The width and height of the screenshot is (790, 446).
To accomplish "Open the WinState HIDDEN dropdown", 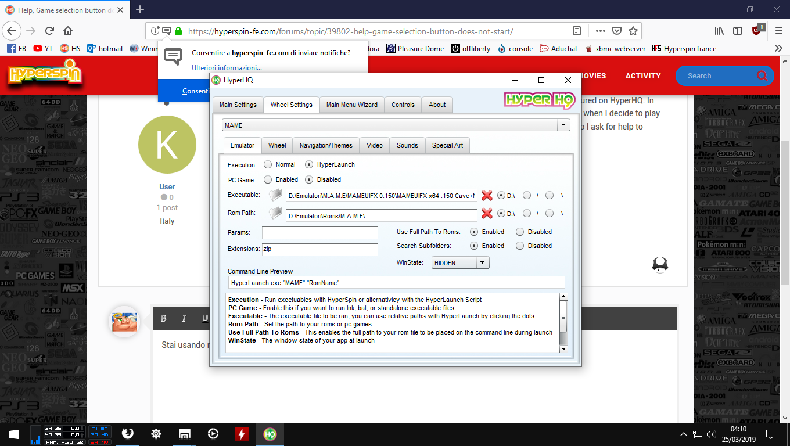I will pos(482,263).
